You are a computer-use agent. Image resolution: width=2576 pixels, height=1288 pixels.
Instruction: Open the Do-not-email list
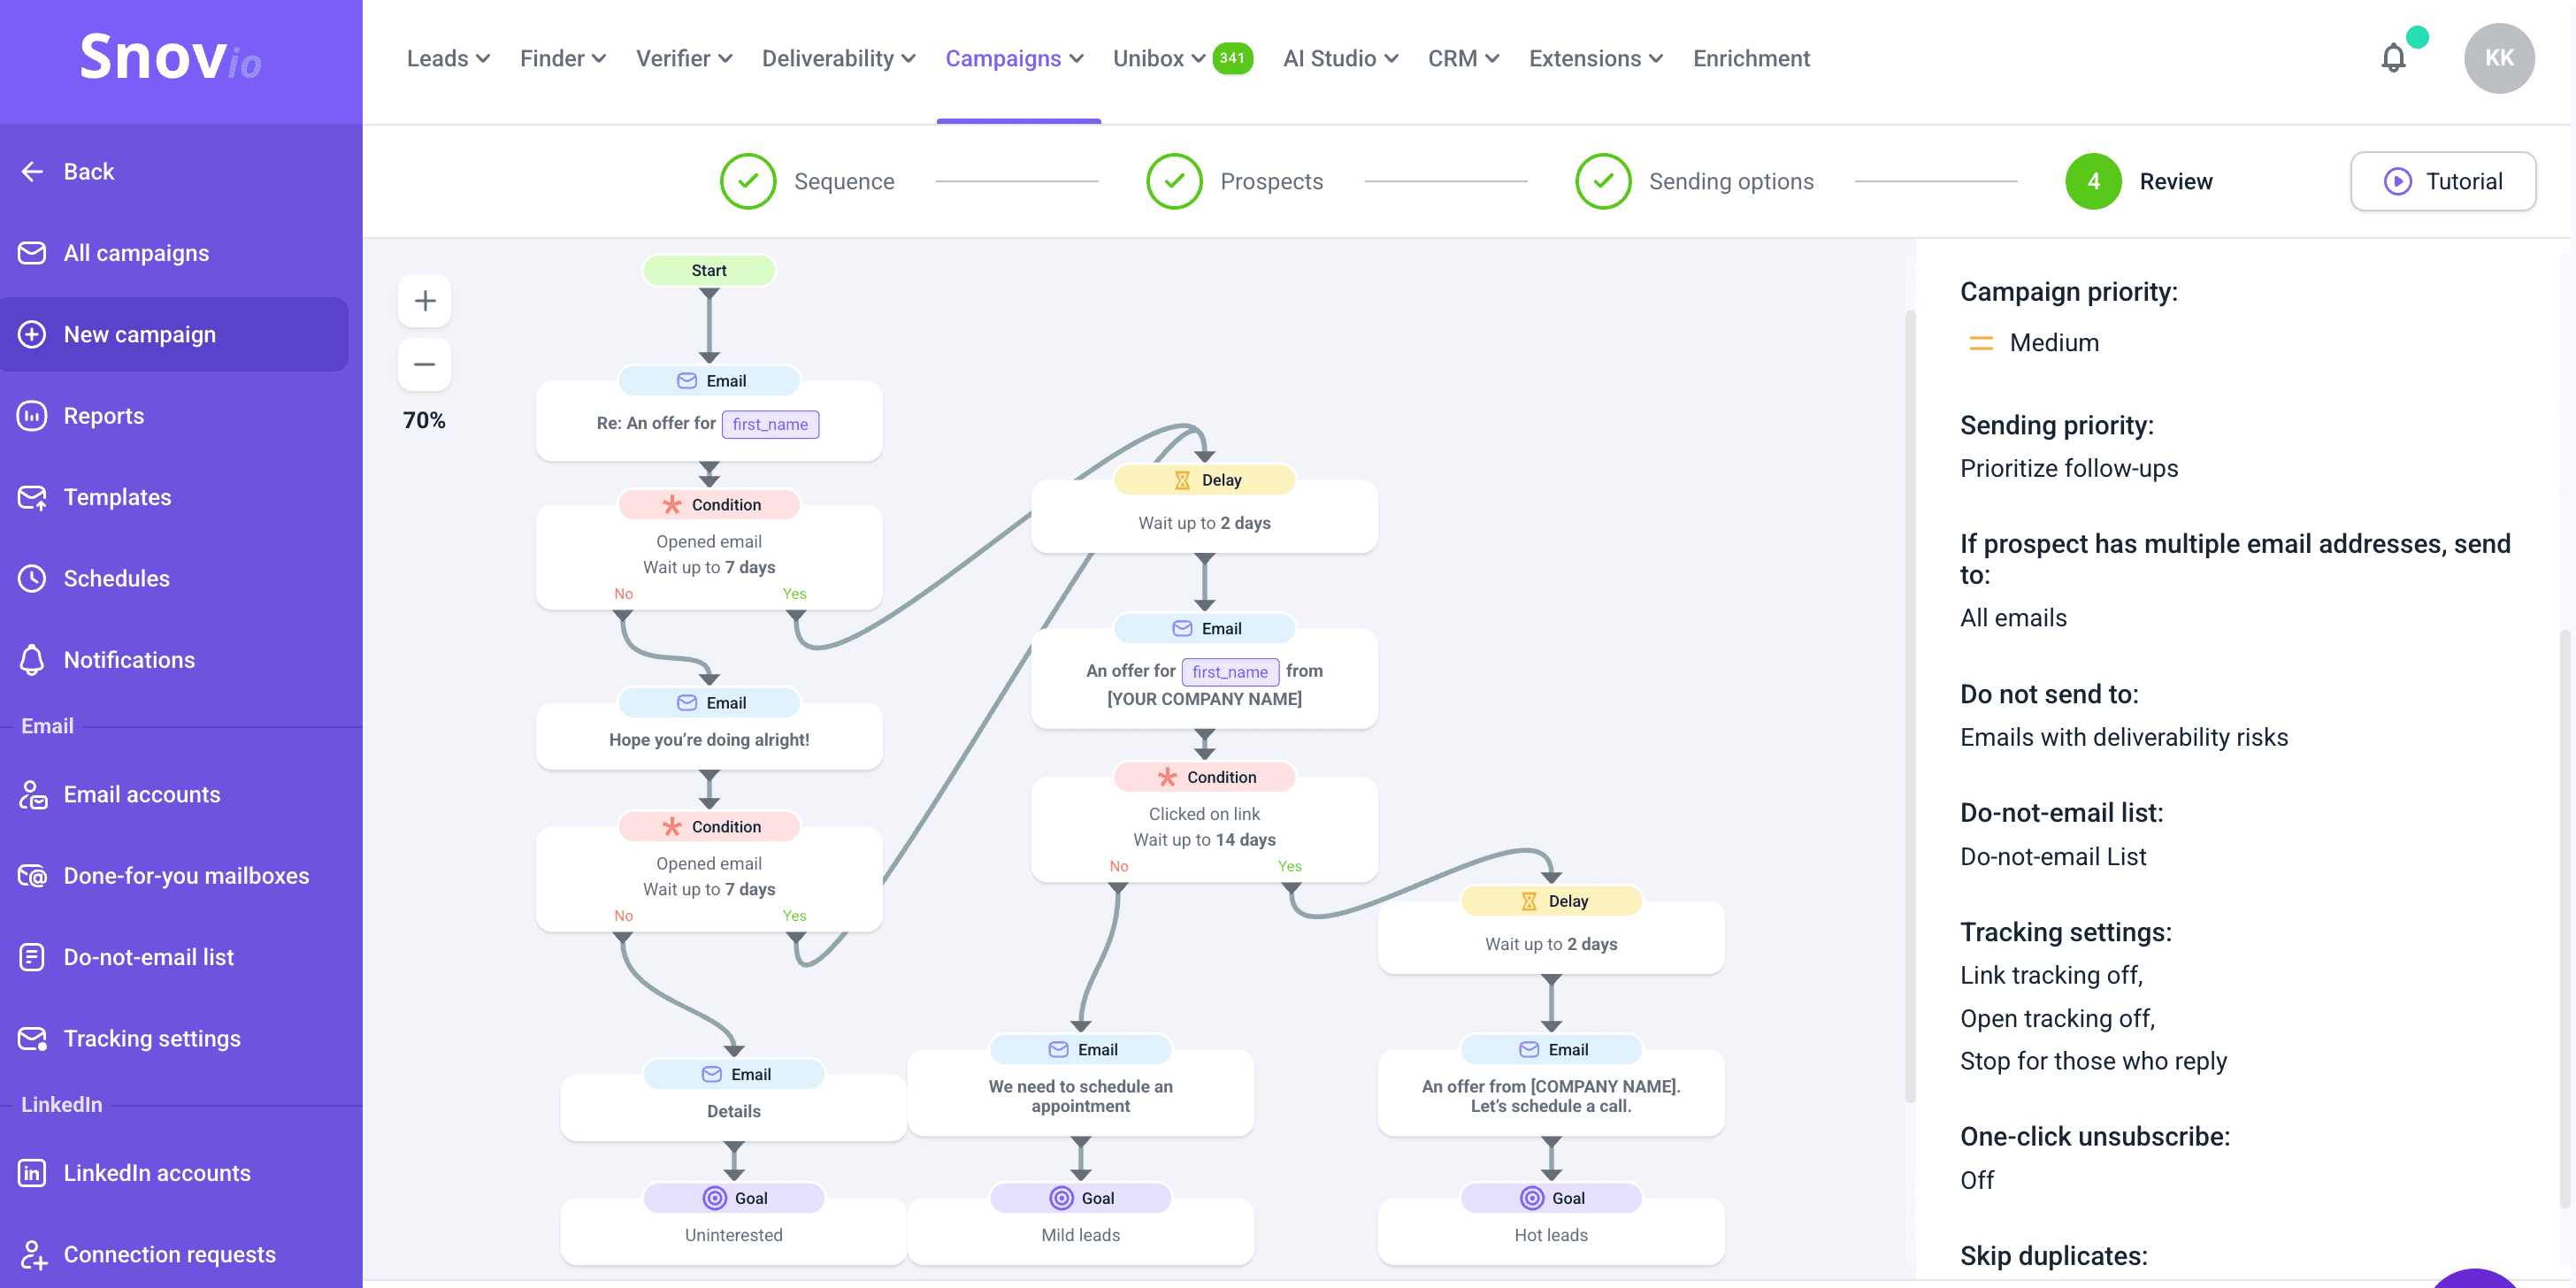click(x=147, y=957)
